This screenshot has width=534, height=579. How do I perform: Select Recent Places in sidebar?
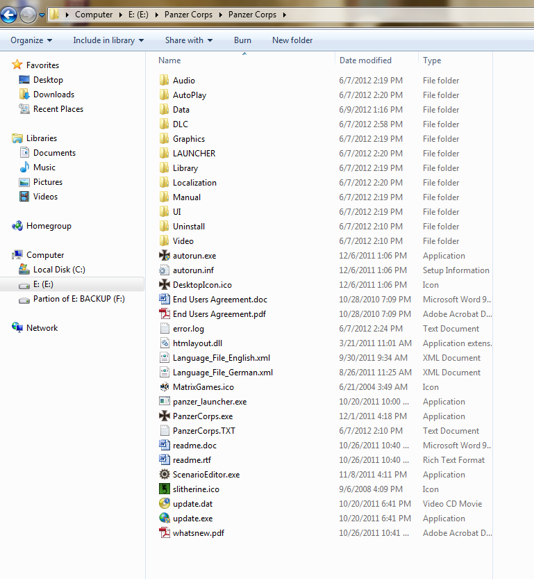click(58, 109)
